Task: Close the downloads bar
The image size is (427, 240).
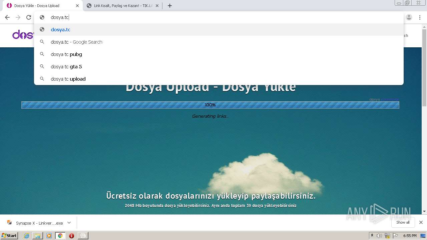Action: pyautogui.click(x=421, y=222)
